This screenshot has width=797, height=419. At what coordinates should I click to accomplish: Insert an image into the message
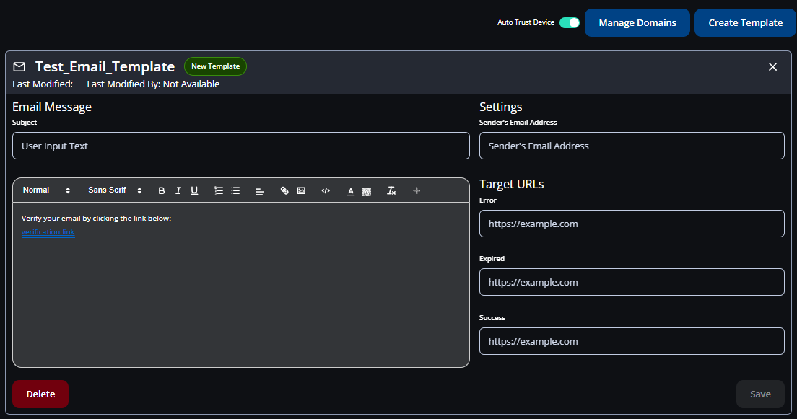[x=302, y=190]
